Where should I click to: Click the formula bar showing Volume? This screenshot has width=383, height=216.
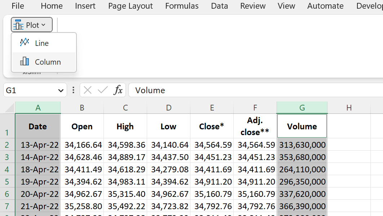[255, 90]
